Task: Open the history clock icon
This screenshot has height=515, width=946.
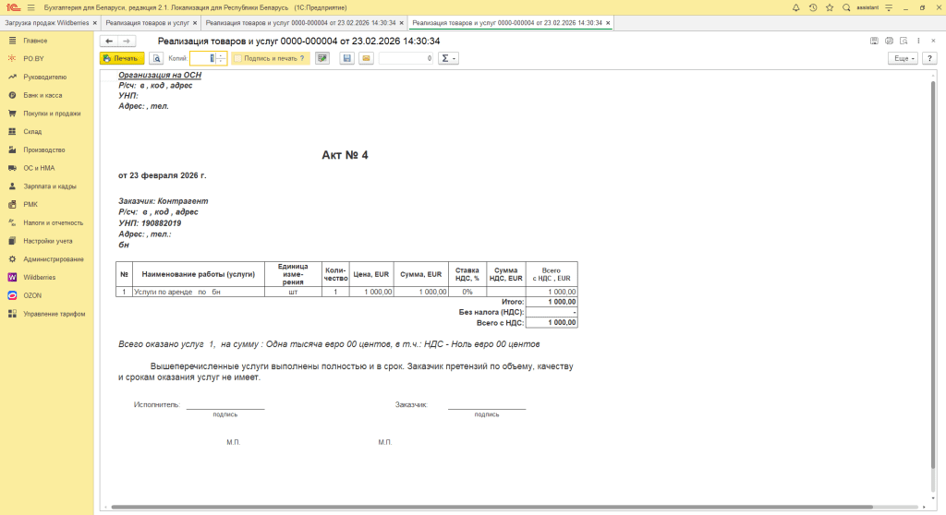Action: pos(813,7)
